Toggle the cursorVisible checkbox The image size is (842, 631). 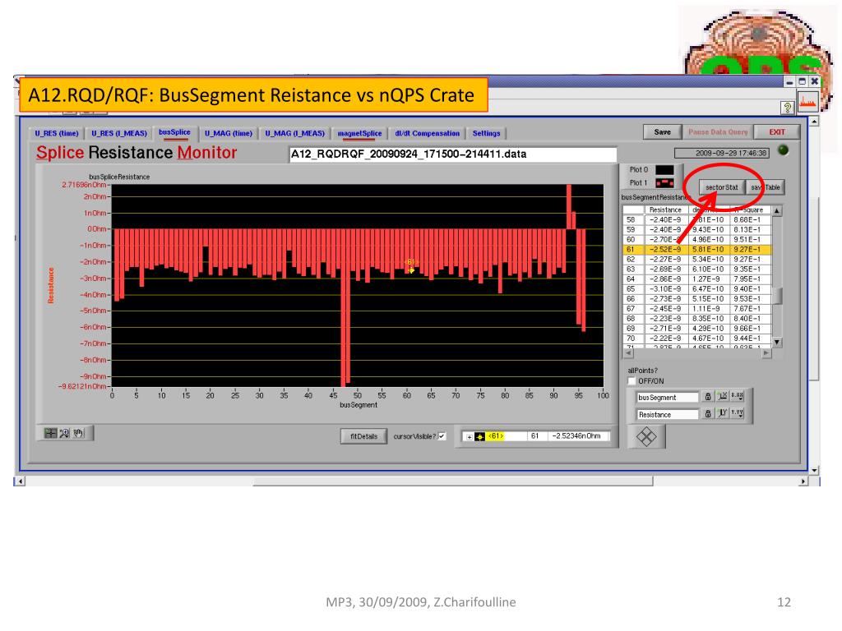click(442, 436)
